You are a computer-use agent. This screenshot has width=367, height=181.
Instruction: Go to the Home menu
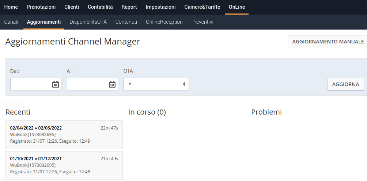click(x=11, y=7)
